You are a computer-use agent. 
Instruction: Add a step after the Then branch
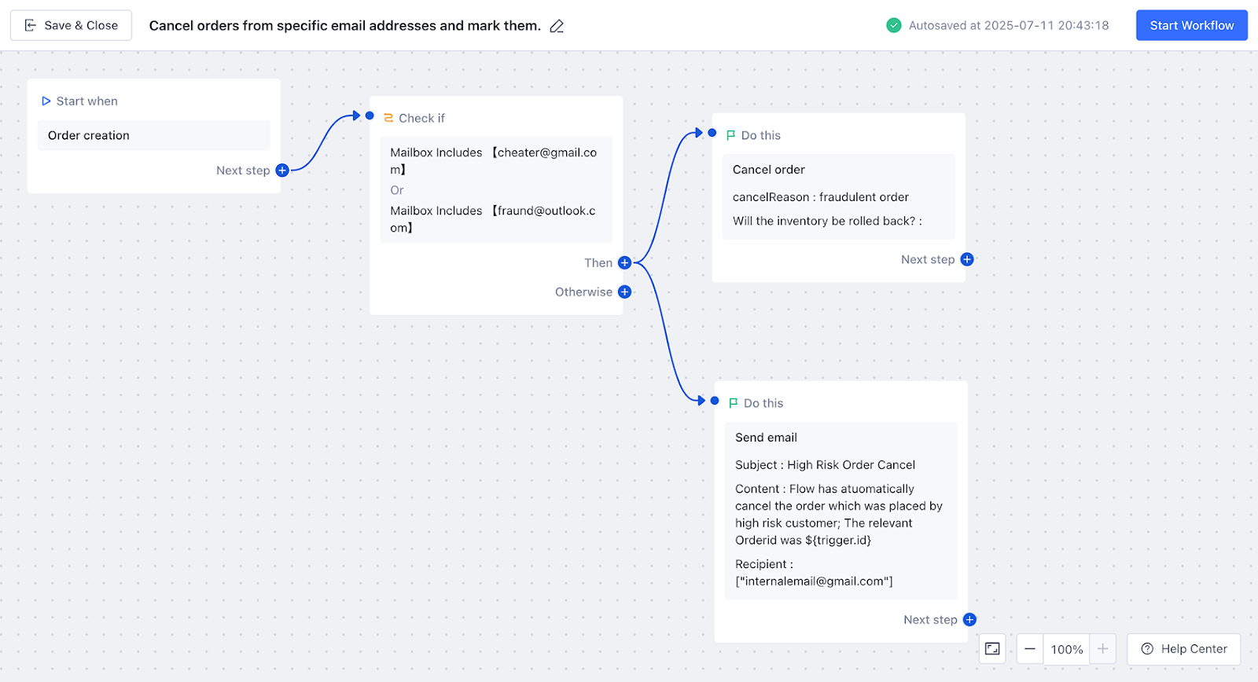click(x=624, y=262)
